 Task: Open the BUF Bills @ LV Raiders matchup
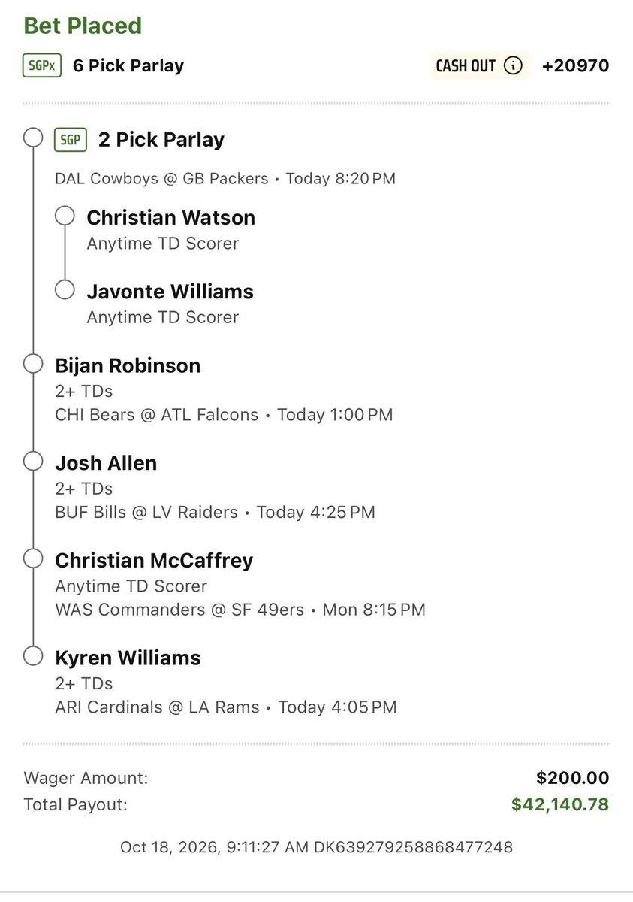146,513
